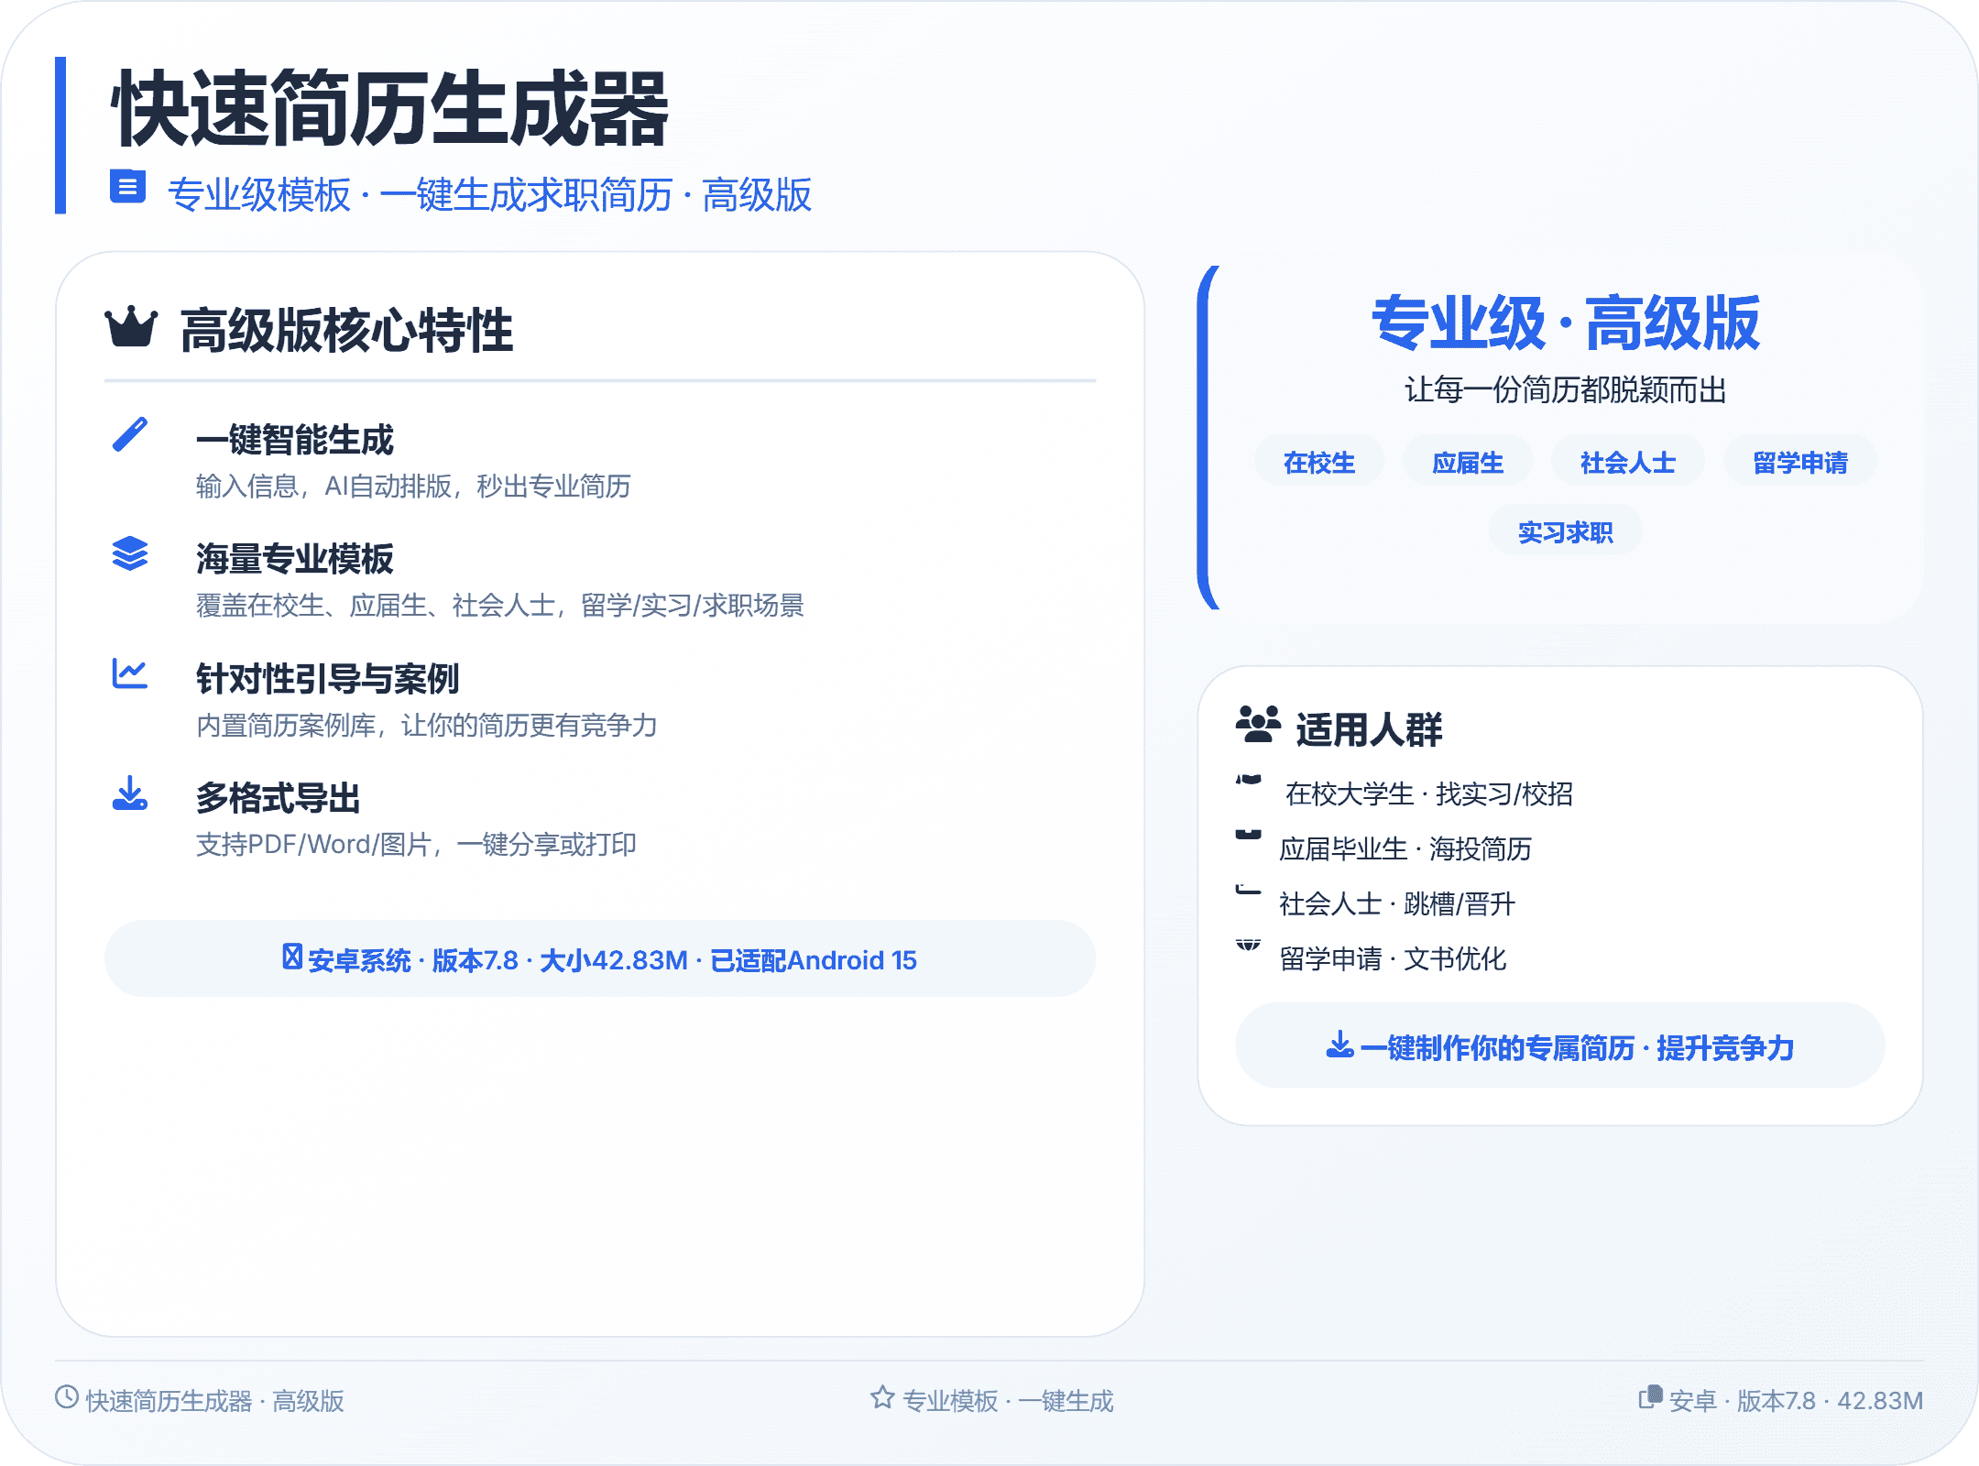Click the layers icon for 海量专业模板
Screen dimensions: 1979x1466
click(130, 553)
